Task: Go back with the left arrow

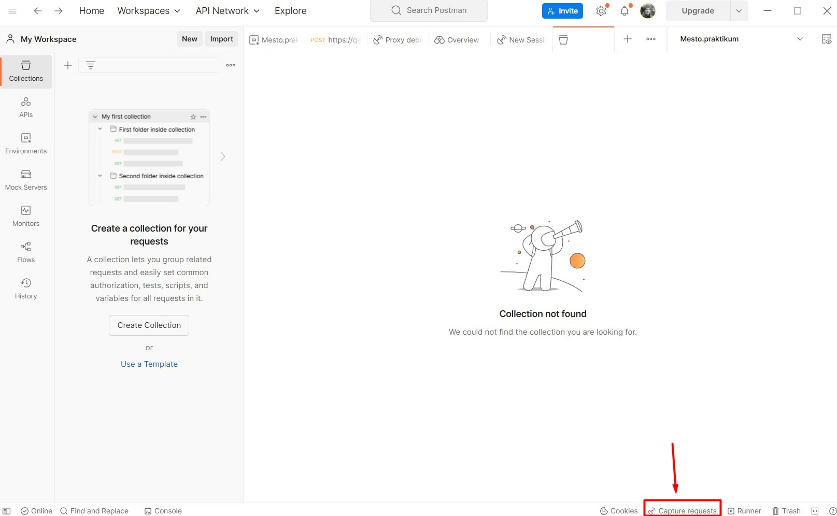Action: pyautogui.click(x=37, y=11)
